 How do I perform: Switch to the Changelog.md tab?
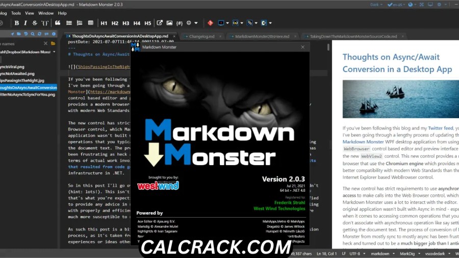(201, 36)
